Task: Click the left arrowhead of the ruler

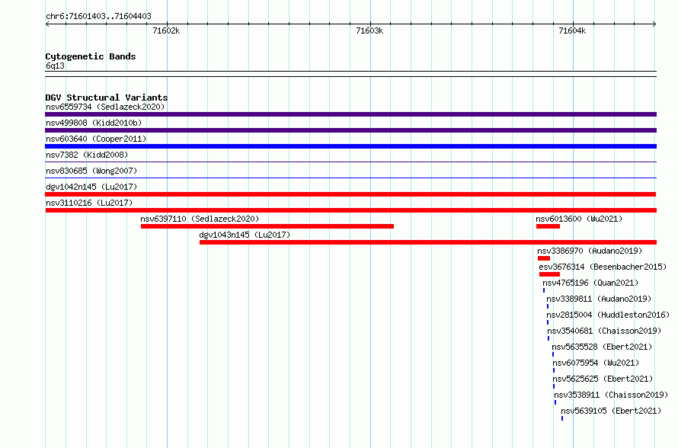Action: coord(47,24)
